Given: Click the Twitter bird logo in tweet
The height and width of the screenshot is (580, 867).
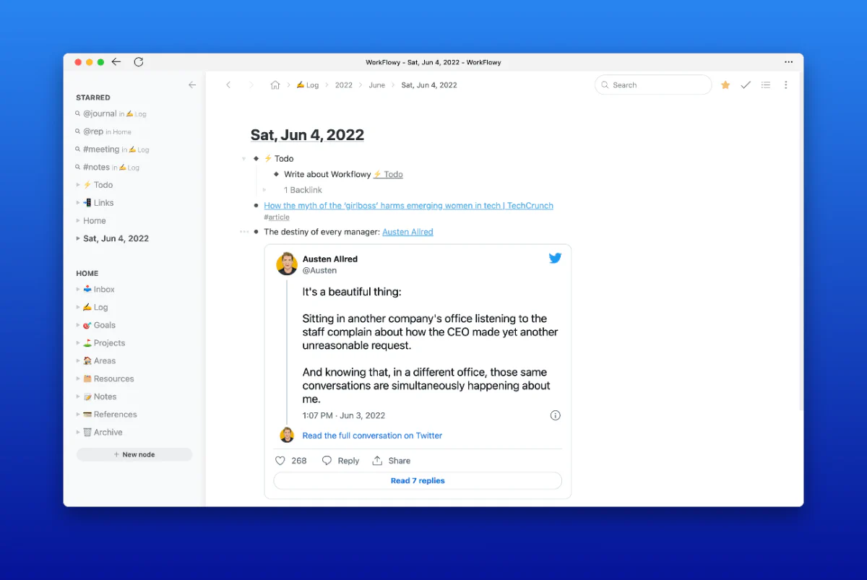Looking at the screenshot, I should pyautogui.click(x=555, y=259).
